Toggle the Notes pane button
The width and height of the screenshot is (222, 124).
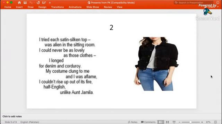133,122
